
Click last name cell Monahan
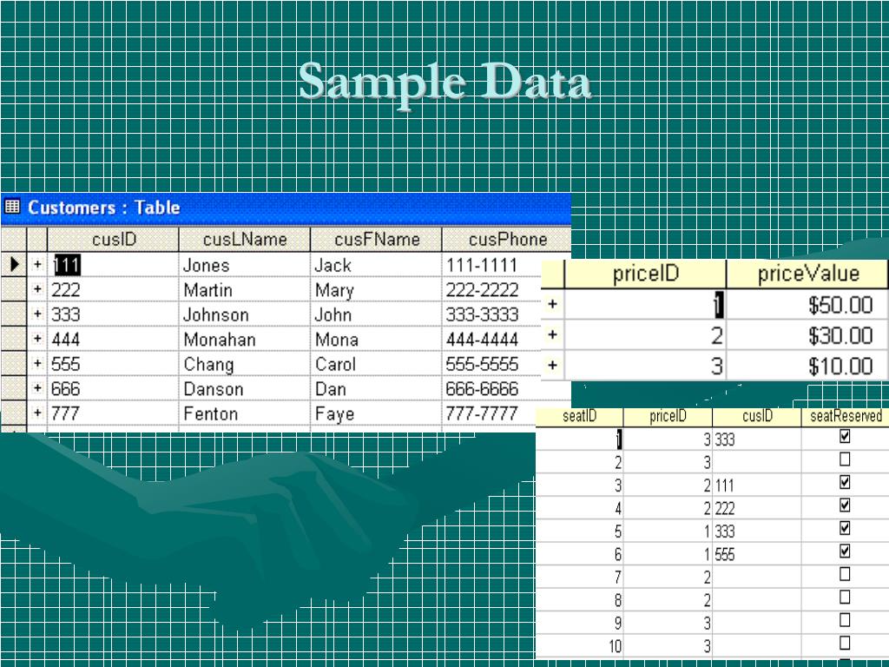[245, 339]
